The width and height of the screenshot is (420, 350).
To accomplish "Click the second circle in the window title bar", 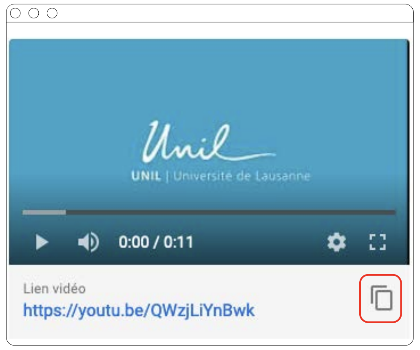I will pyautogui.click(x=34, y=13).
